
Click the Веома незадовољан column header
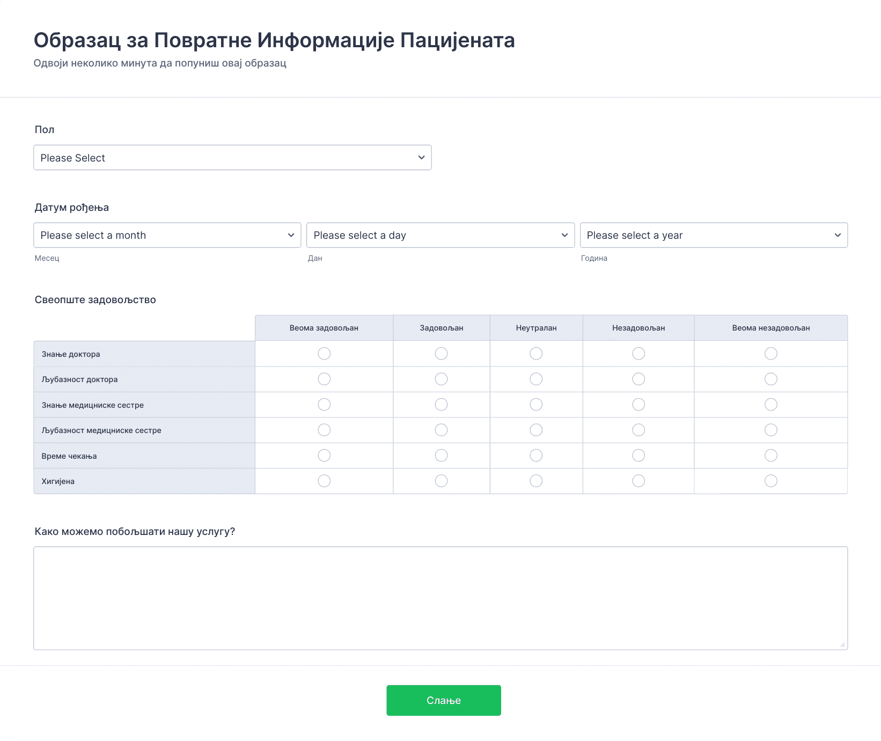pyautogui.click(x=771, y=328)
